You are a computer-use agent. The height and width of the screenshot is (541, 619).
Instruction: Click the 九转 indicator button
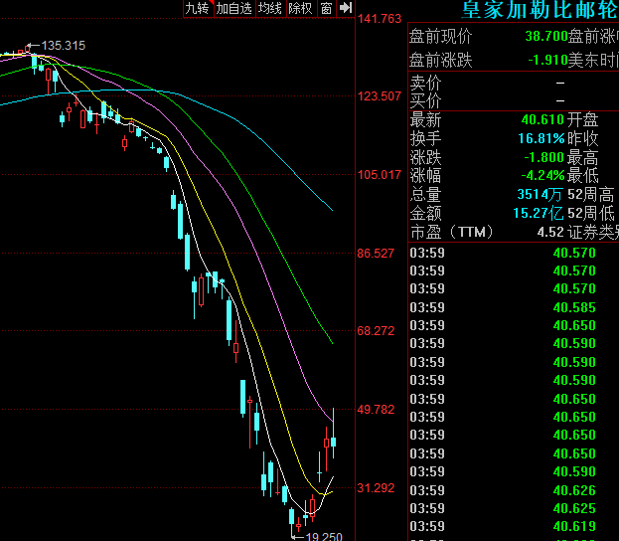(x=199, y=8)
